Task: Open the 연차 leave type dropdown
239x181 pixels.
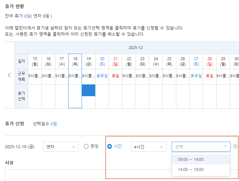Action: click(x=60, y=147)
